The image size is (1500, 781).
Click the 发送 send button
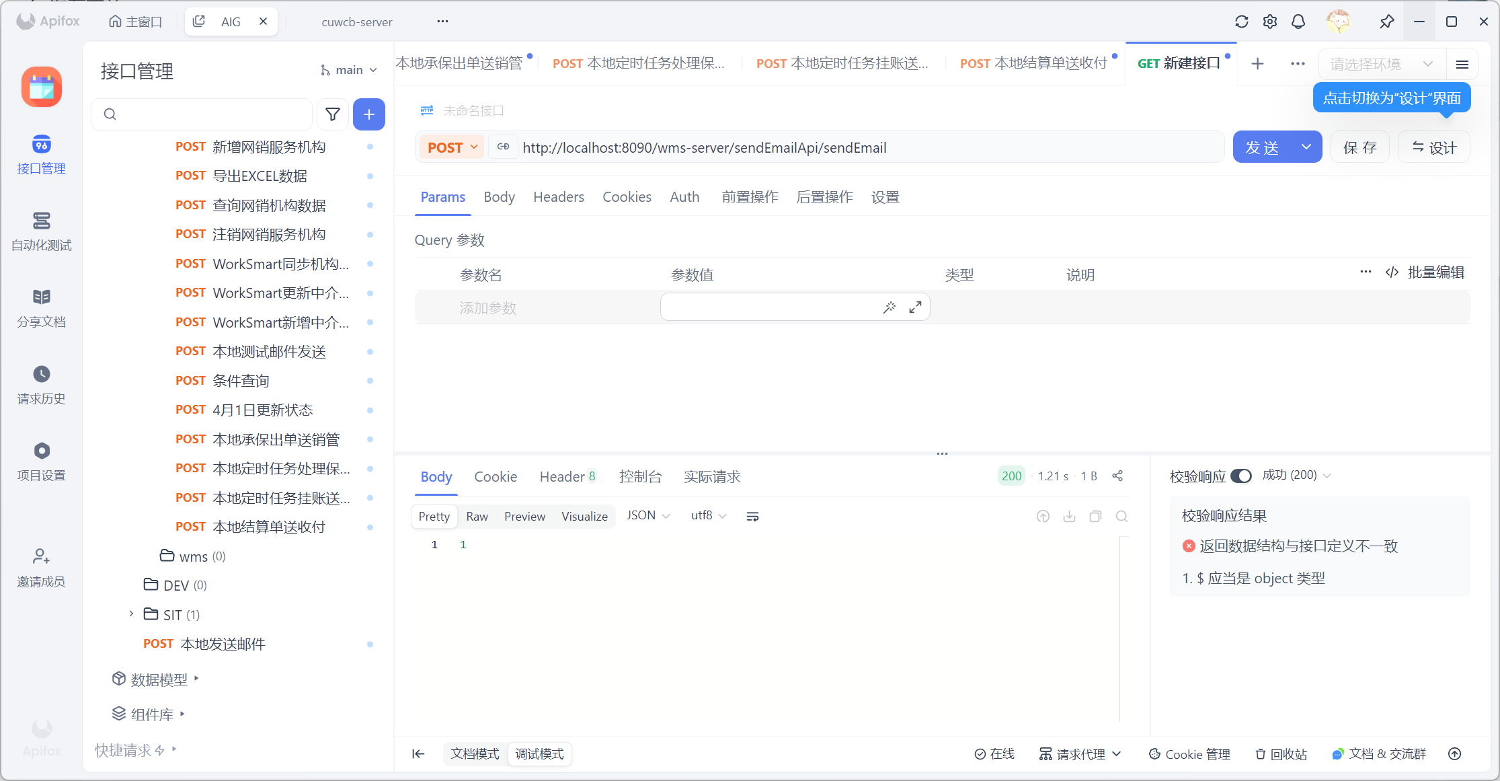click(1262, 147)
